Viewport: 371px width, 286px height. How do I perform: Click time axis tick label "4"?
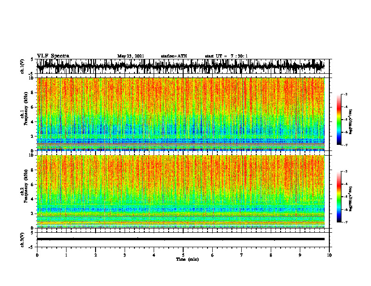(154, 255)
